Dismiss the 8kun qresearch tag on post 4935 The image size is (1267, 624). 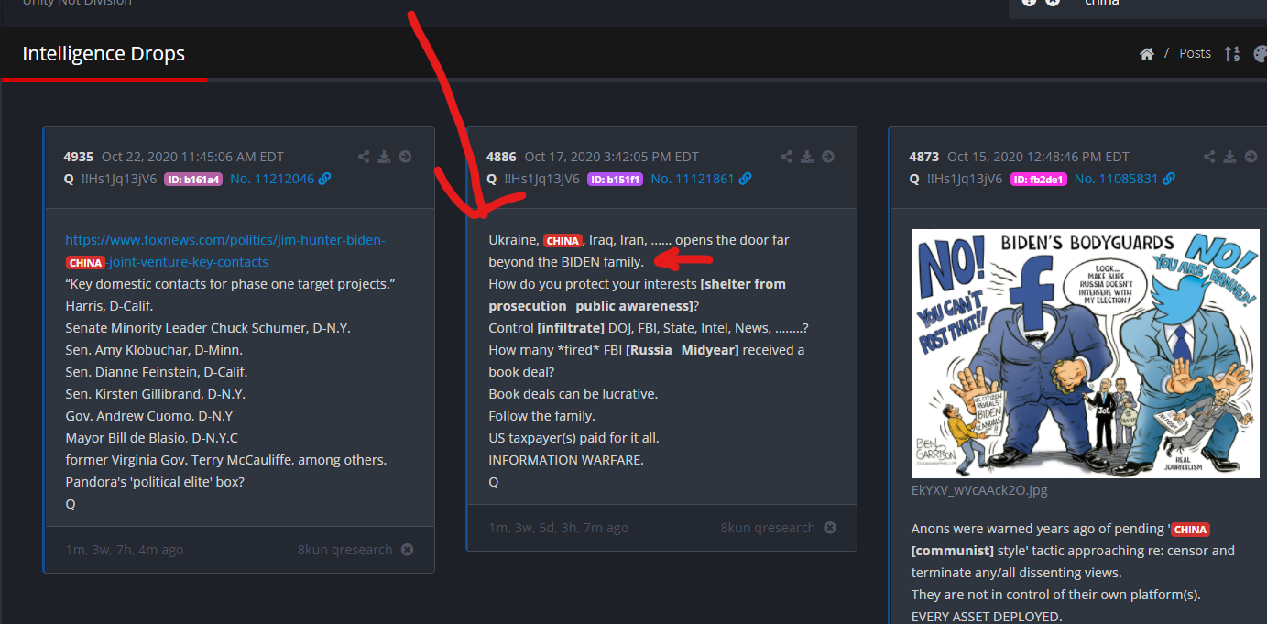click(407, 550)
